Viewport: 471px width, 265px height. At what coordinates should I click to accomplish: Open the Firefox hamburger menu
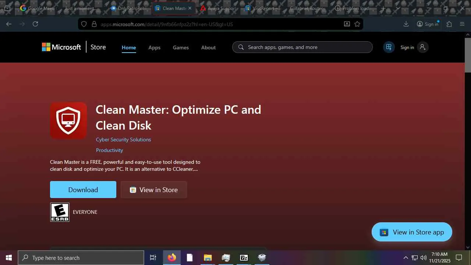pos(462,24)
